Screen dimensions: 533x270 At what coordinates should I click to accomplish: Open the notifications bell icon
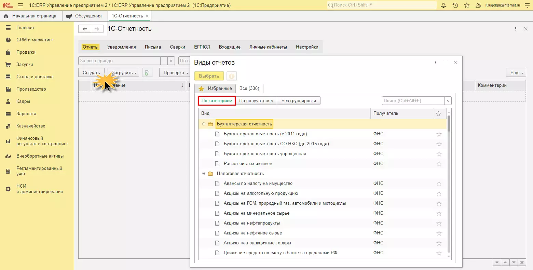pyautogui.click(x=443, y=5)
